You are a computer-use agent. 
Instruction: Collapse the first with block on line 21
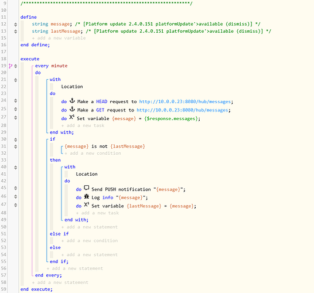pos(16,80)
